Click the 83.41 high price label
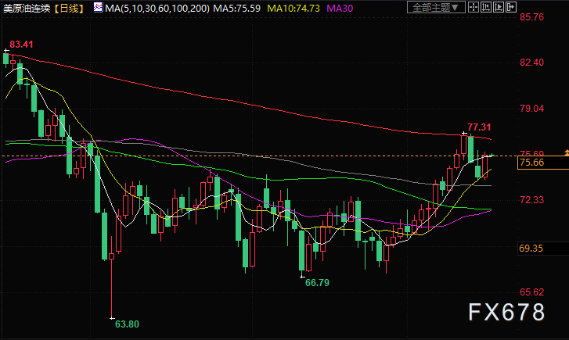 click(x=21, y=45)
